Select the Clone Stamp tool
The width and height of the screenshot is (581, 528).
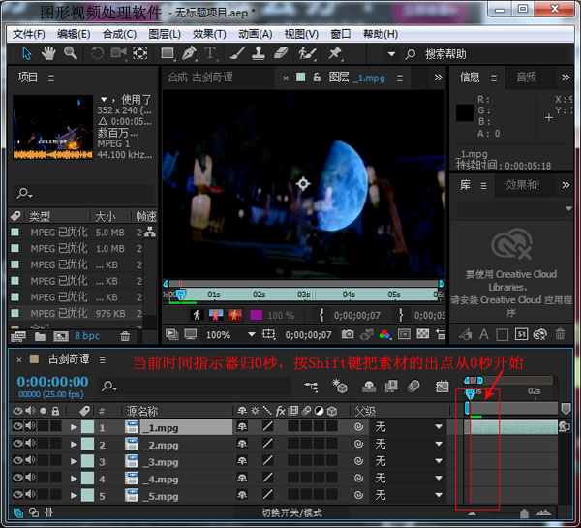pos(259,53)
